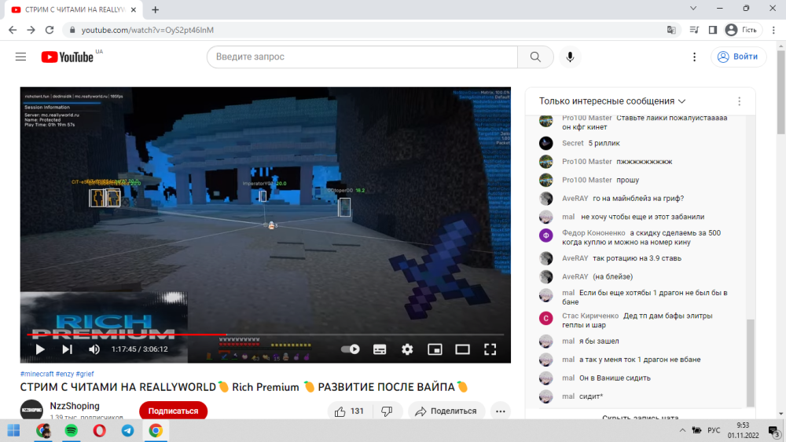The height and width of the screenshot is (442, 786).
Task: Share the video via Поделиться
Action: (x=446, y=411)
